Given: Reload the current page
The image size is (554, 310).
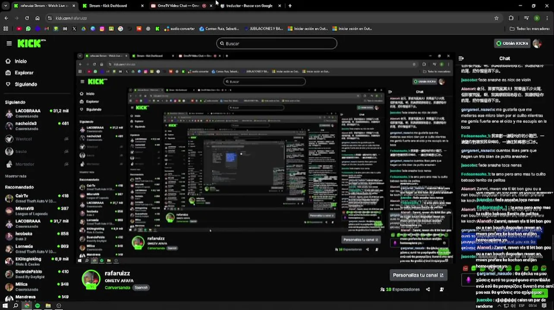Looking at the screenshot, I should [27, 18].
